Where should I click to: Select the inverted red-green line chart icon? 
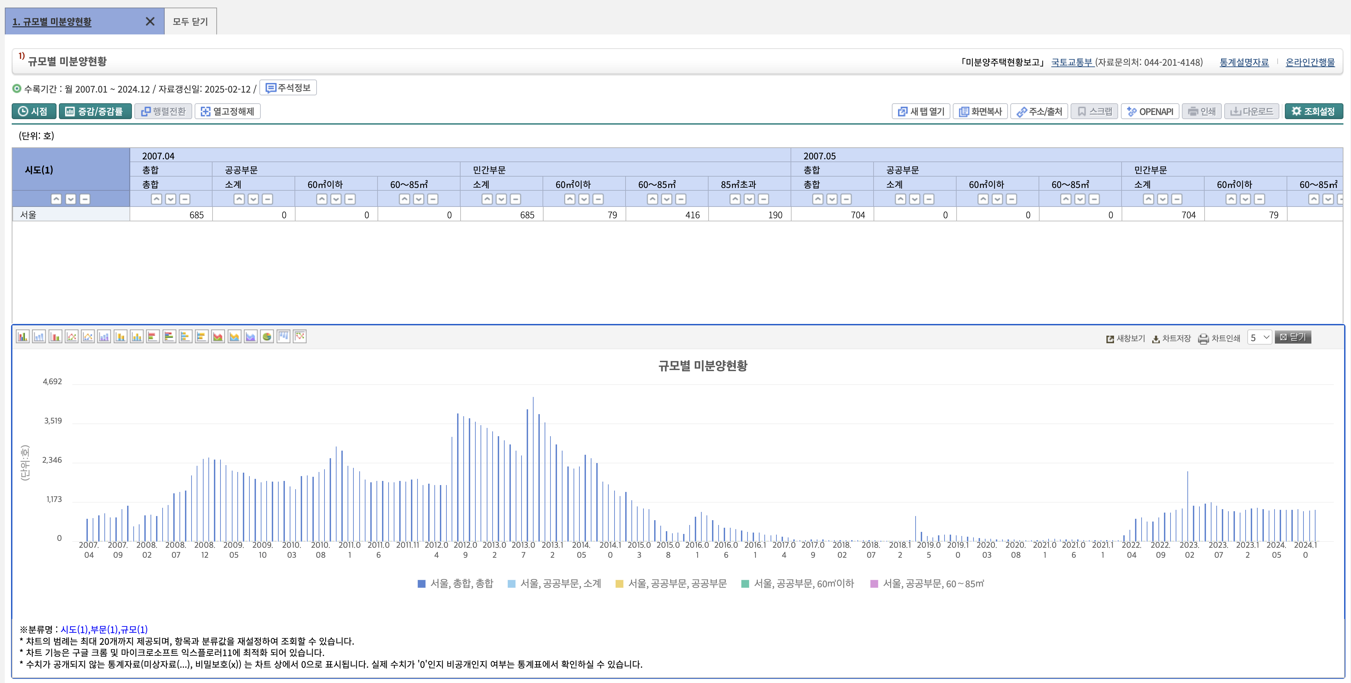coord(300,337)
